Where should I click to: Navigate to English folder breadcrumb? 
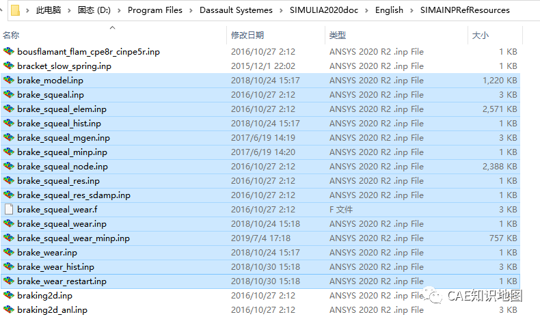[389, 10]
